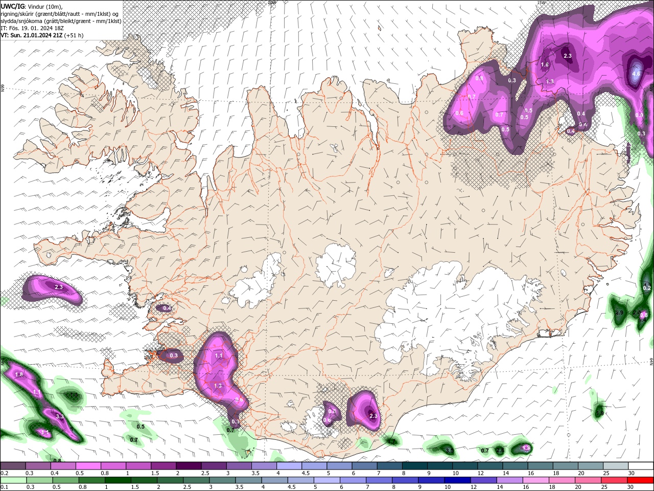Click the '0.2' label under the upper legend row
654x491 pixels.
(4, 473)
